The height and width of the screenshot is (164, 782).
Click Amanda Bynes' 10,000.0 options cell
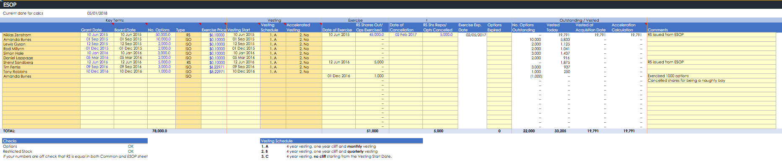pyautogui.click(x=162, y=39)
